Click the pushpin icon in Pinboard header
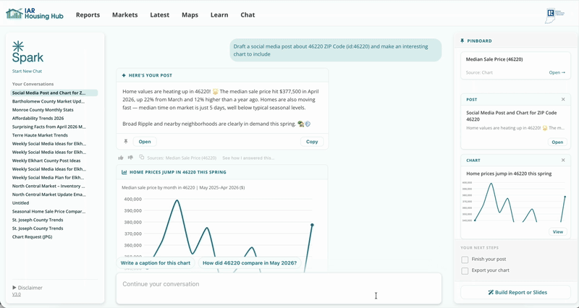Viewport: 579px width, 308px height. click(x=462, y=41)
